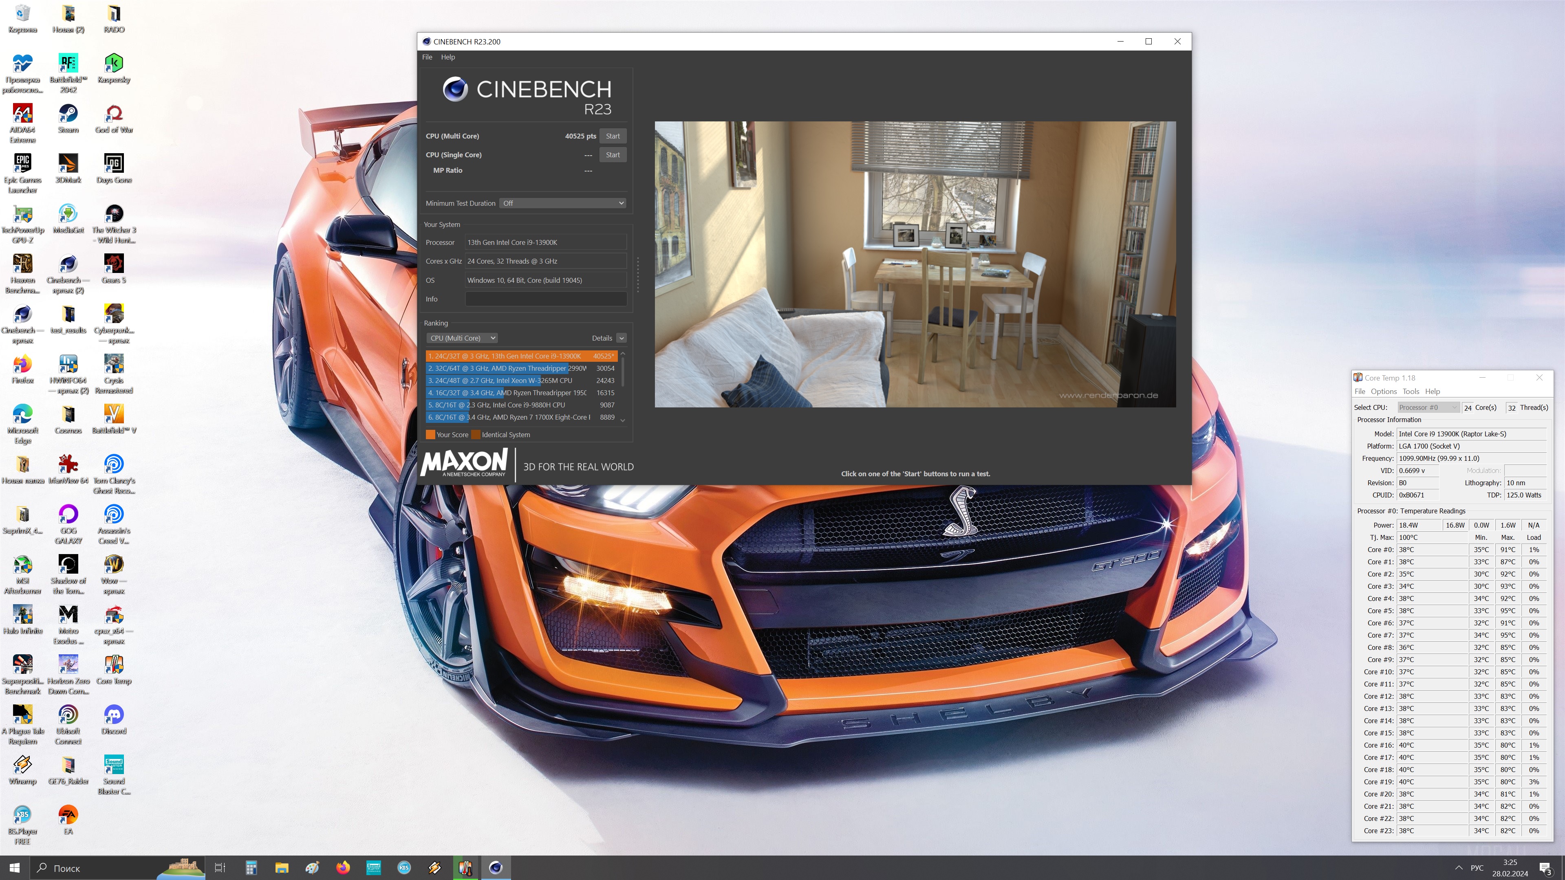Click the Firefox icon in the taskbar
Viewport: 1565px width, 880px height.
pyautogui.click(x=343, y=867)
